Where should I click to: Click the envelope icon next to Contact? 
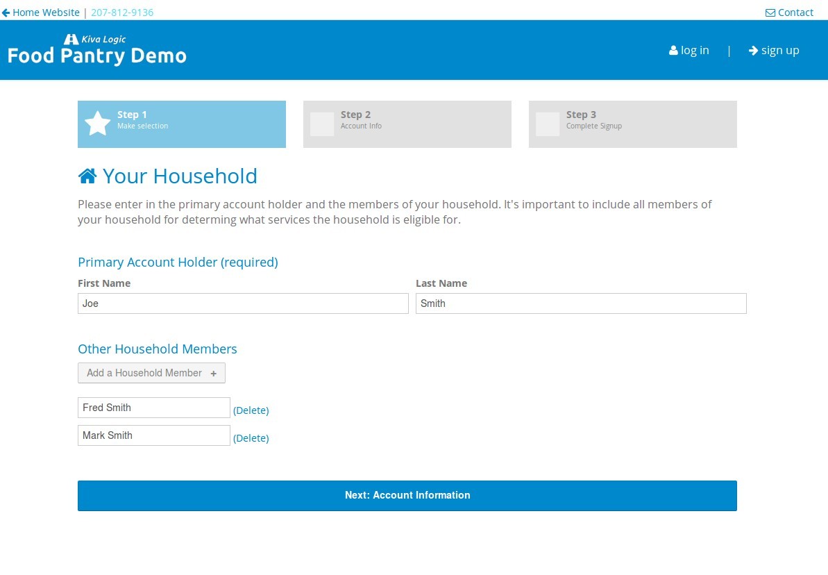(770, 12)
